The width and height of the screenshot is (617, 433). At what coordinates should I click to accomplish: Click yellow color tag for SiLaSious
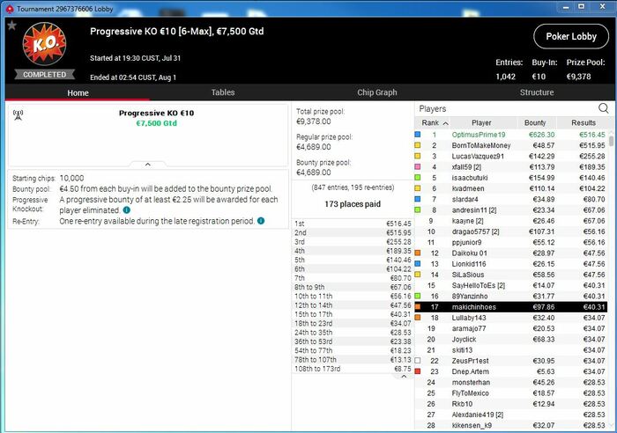coord(418,275)
